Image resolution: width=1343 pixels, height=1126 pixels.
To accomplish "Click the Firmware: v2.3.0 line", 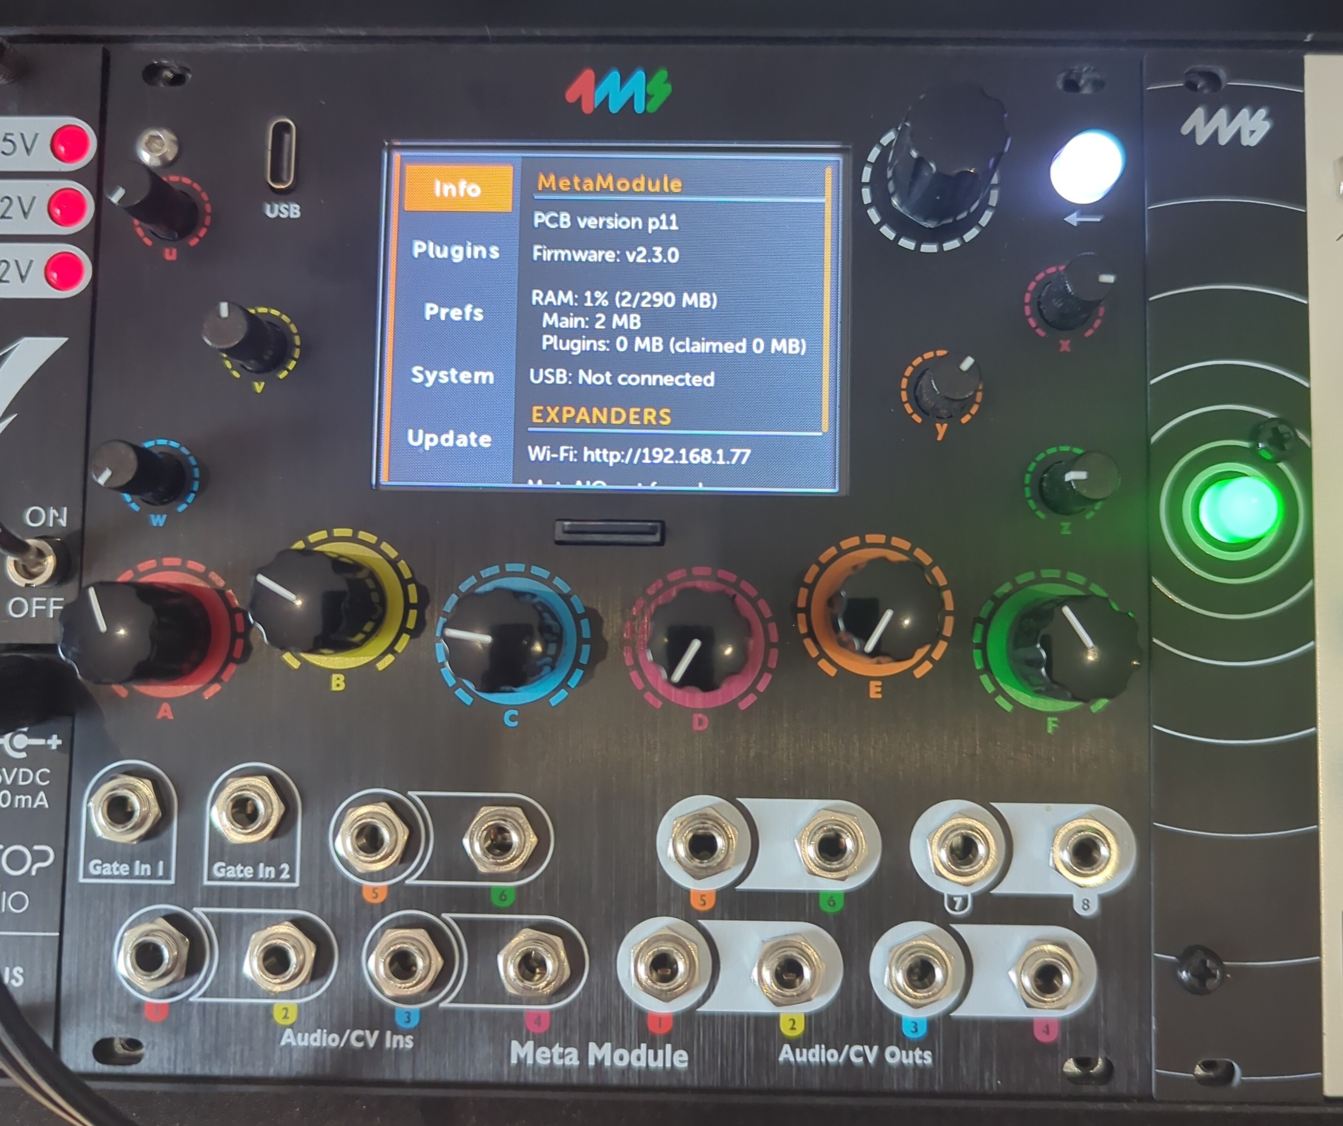I will [x=606, y=255].
